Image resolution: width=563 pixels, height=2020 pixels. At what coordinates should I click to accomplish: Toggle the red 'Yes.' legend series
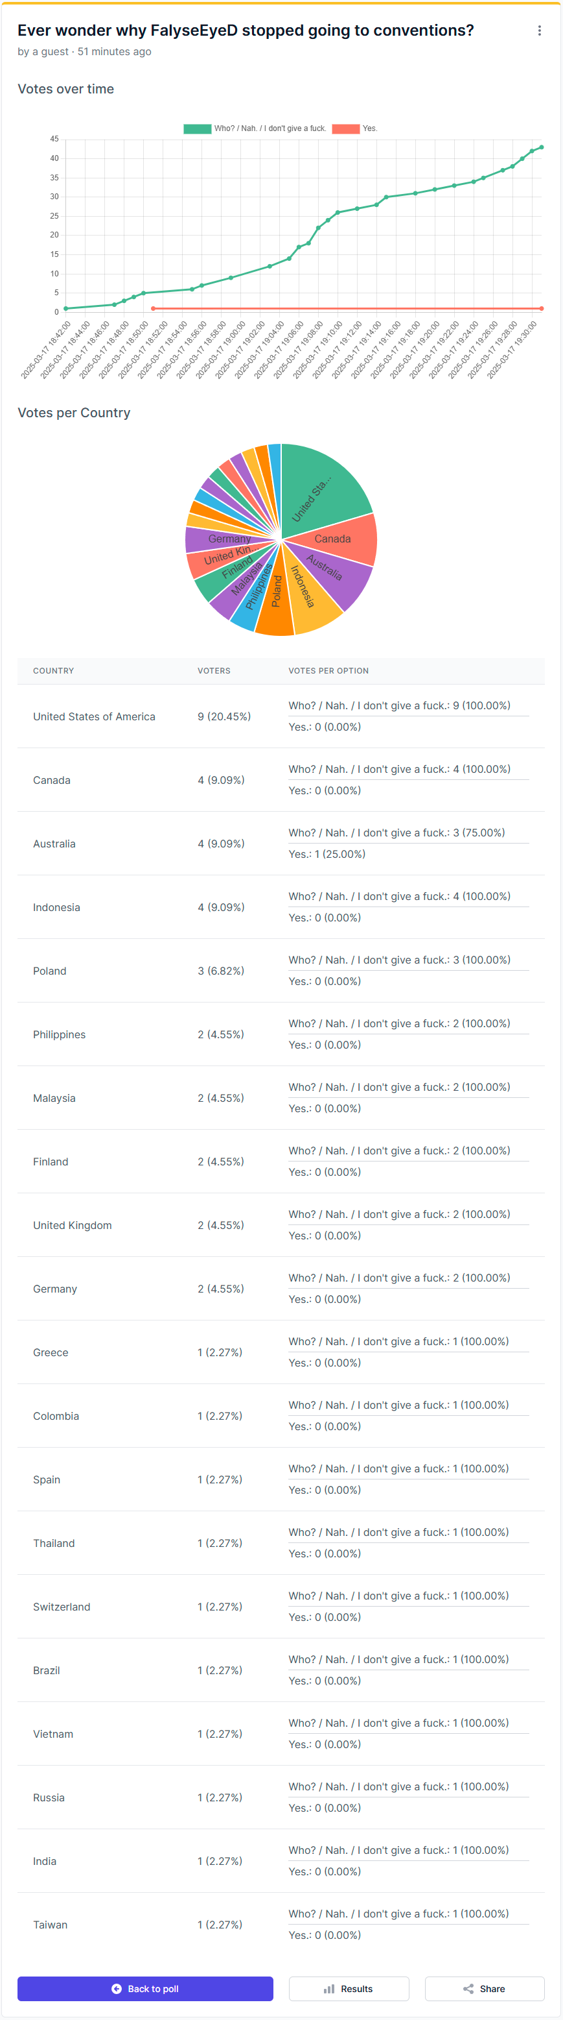pyautogui.click(x=345, y=128)
